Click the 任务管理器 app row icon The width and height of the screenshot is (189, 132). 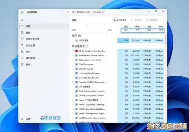pos(76,40)
